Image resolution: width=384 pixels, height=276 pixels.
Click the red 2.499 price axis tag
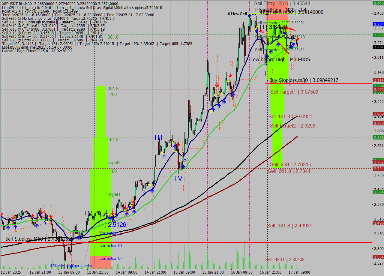coord(378,223)
